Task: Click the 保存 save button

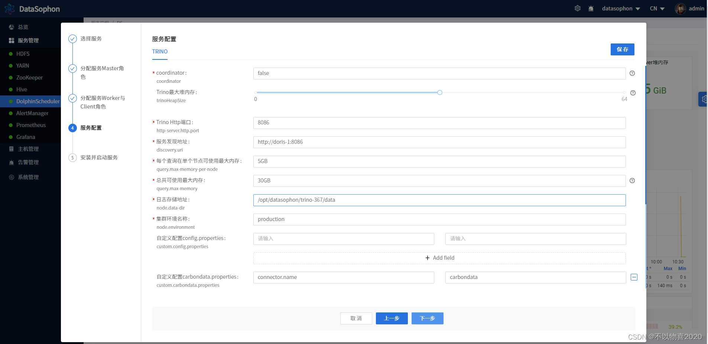Action: pyautogui.click(x=622, y=49)
